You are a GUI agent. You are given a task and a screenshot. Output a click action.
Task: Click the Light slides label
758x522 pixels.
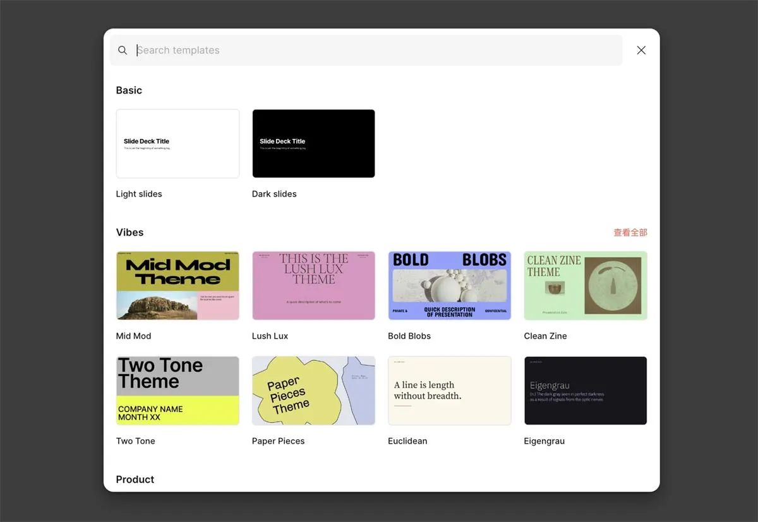pos(139,194)
